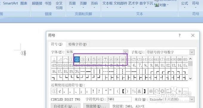Viewport: 203px width, 108px height.
Task: Select parenthesized ⑿ symbol in second row
Action: coord(54,65)
